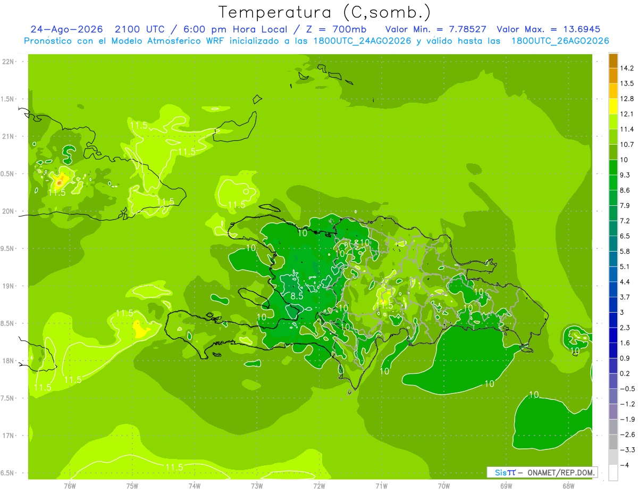The width and height of the screenshot is (638, 493).
Task: Click colorbar value '-4'
Action: [x=624, y=465]
